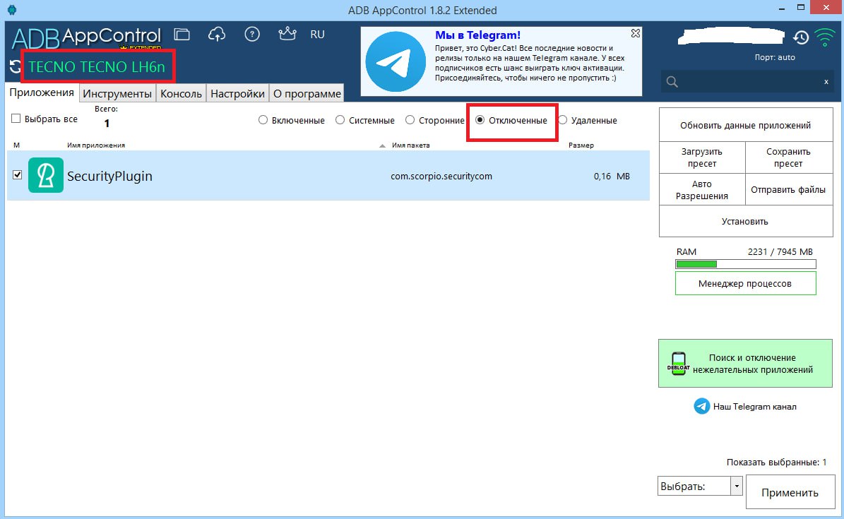The height and width of the screenshot is (519, 844).
Task: Sort by Имя пакета column header
Action: point(410,145)
